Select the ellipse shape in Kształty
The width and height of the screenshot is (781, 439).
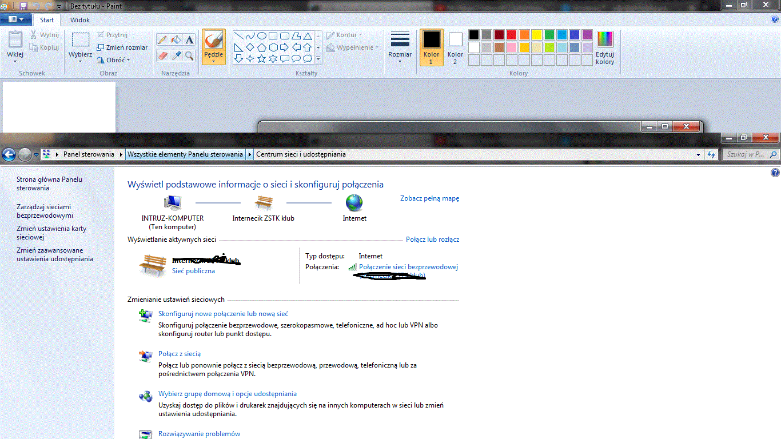(x=262, y=36)
